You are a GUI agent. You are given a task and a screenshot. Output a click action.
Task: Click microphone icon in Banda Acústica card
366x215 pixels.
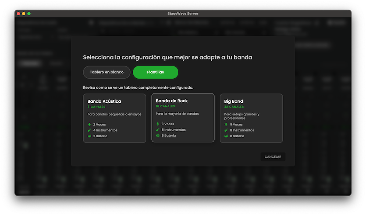pos(89,125)
